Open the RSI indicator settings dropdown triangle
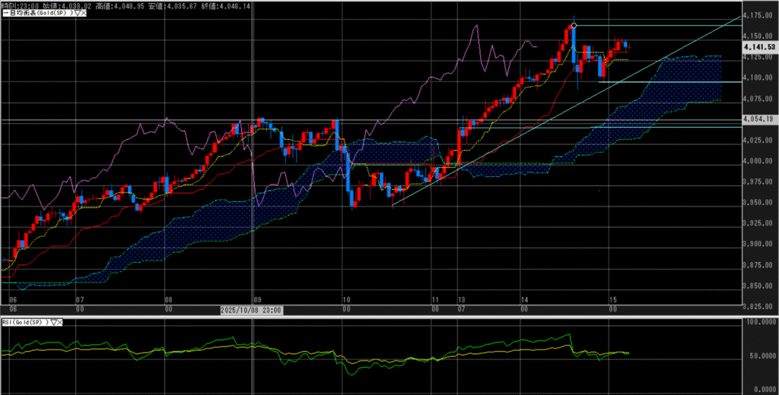The height and width of the screenshot is (395, 779). (x=52, y=322)
